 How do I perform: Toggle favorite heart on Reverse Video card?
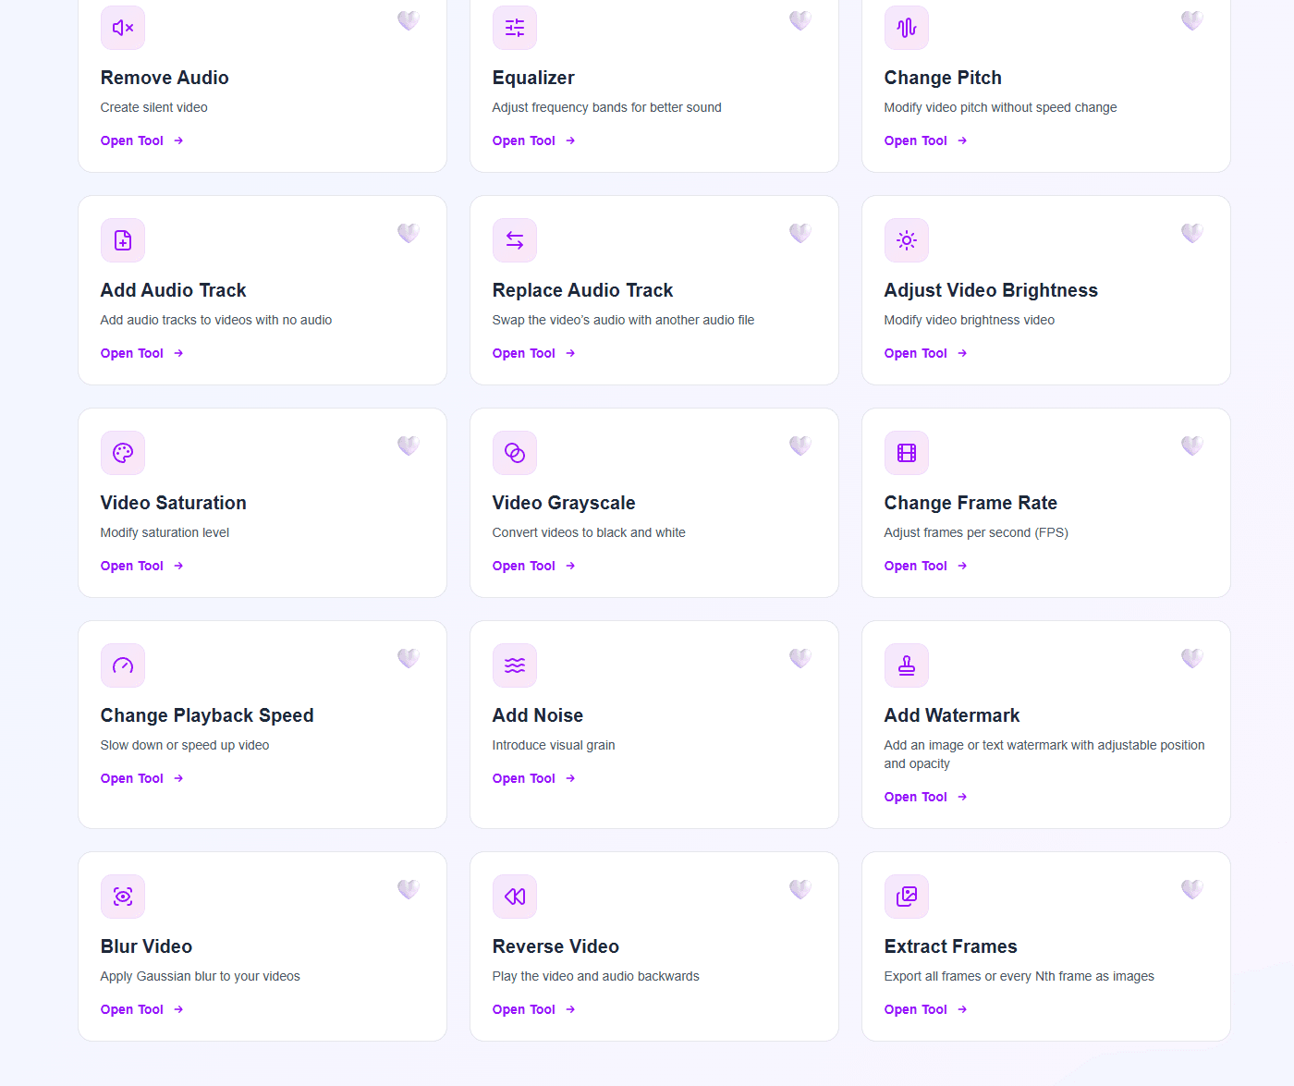tap(800, 889)
